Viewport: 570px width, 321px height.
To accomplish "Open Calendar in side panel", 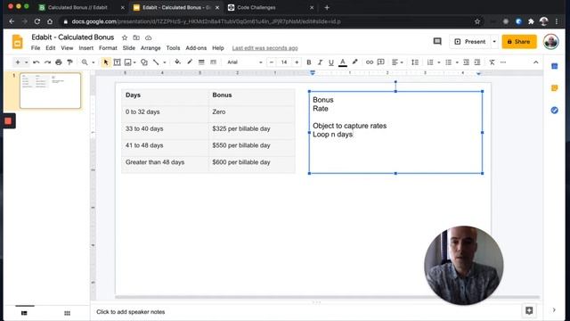I will (x=554, y=66).
